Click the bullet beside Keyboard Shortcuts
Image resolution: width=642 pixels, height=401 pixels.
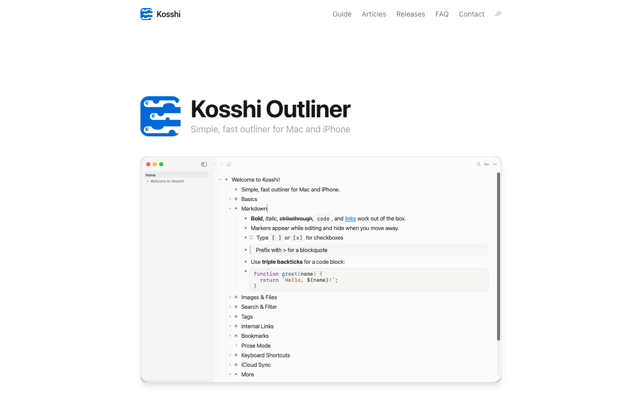236,355
